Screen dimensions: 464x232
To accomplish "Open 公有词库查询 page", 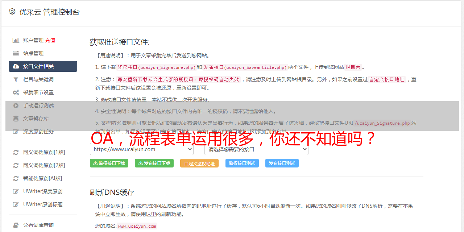I will click(38, 225).
